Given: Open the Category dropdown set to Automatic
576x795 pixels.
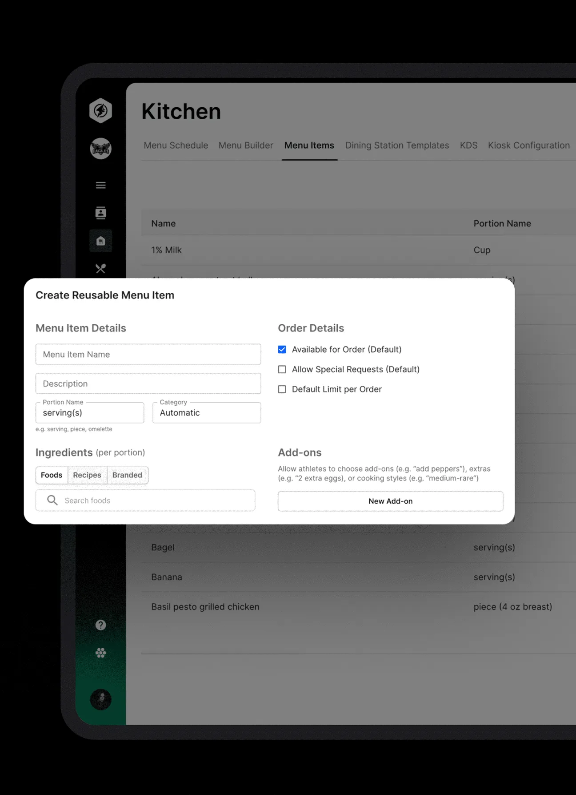Looking at the screenshot, I should point(207,413).
